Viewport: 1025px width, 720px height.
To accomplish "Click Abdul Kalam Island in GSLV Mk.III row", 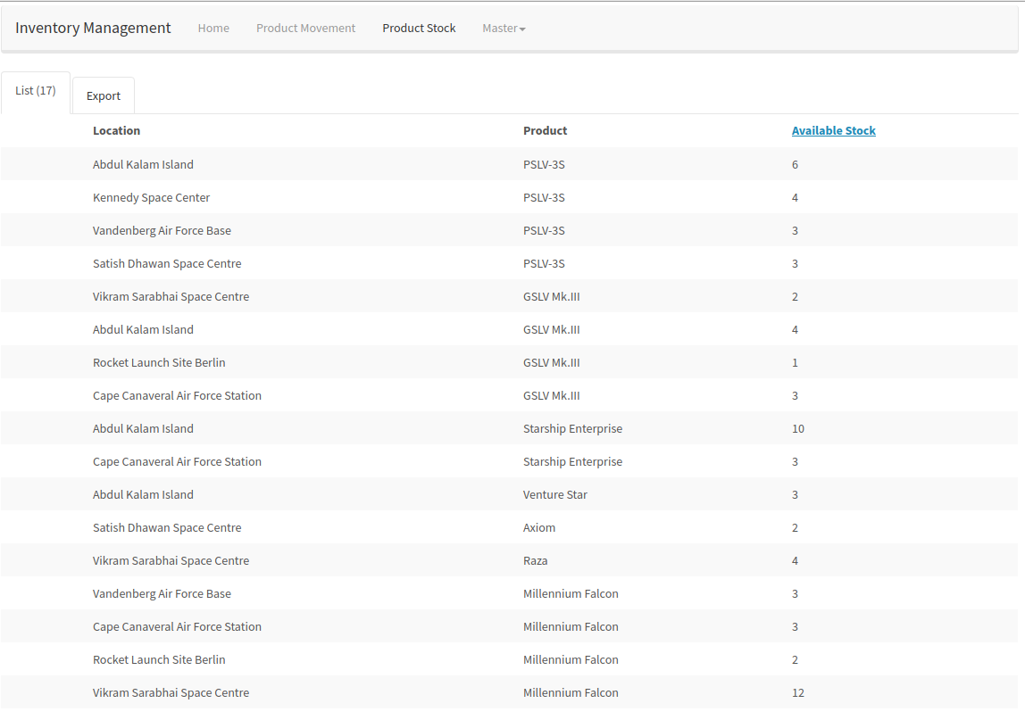I will [143, 329].
